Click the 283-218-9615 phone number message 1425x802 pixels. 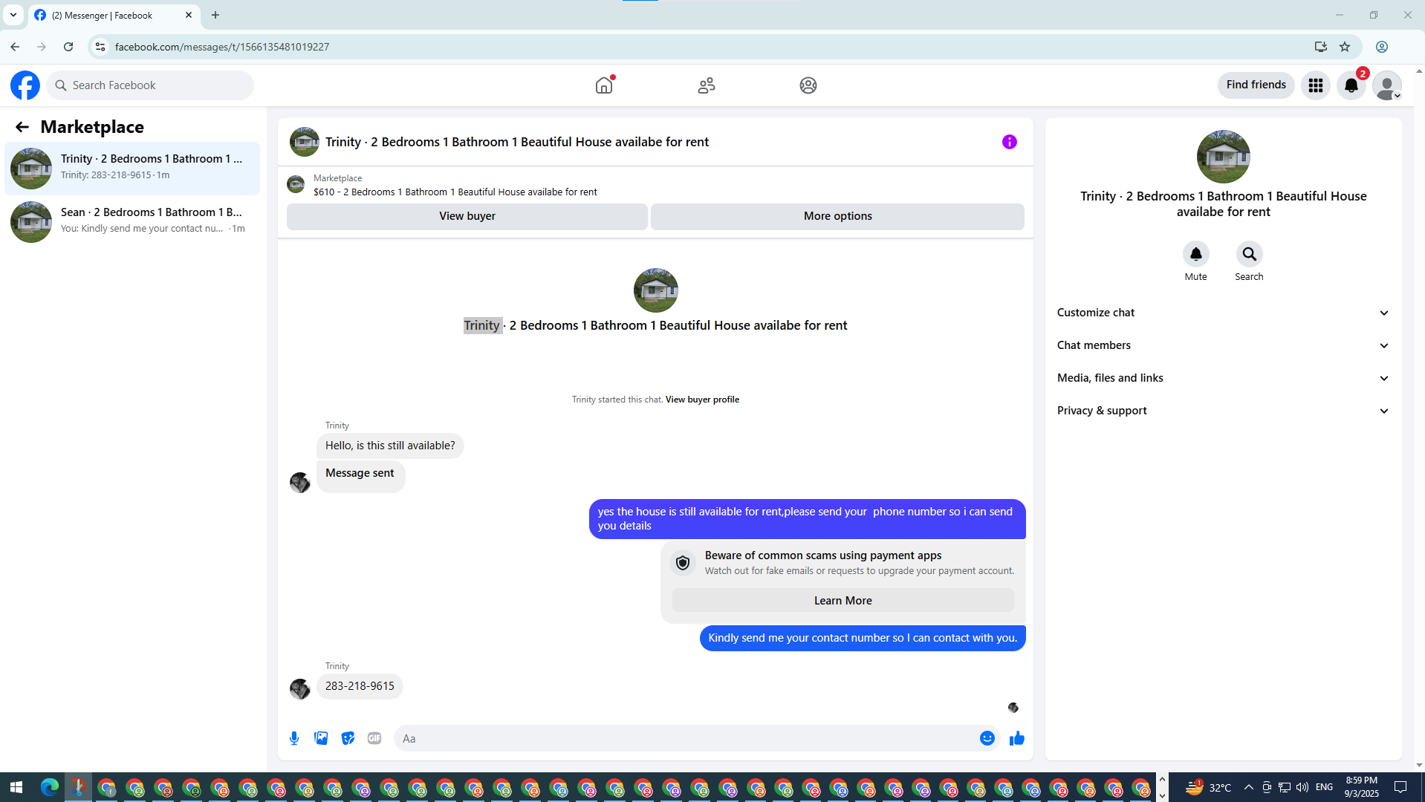click(x=360, y=686)
